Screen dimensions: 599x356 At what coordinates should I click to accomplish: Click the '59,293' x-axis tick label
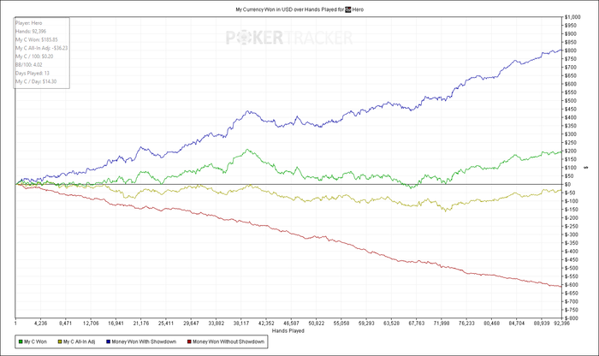366,323
